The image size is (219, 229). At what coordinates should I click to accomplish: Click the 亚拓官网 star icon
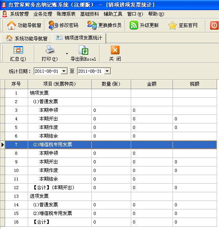click(x=173, y=25)
